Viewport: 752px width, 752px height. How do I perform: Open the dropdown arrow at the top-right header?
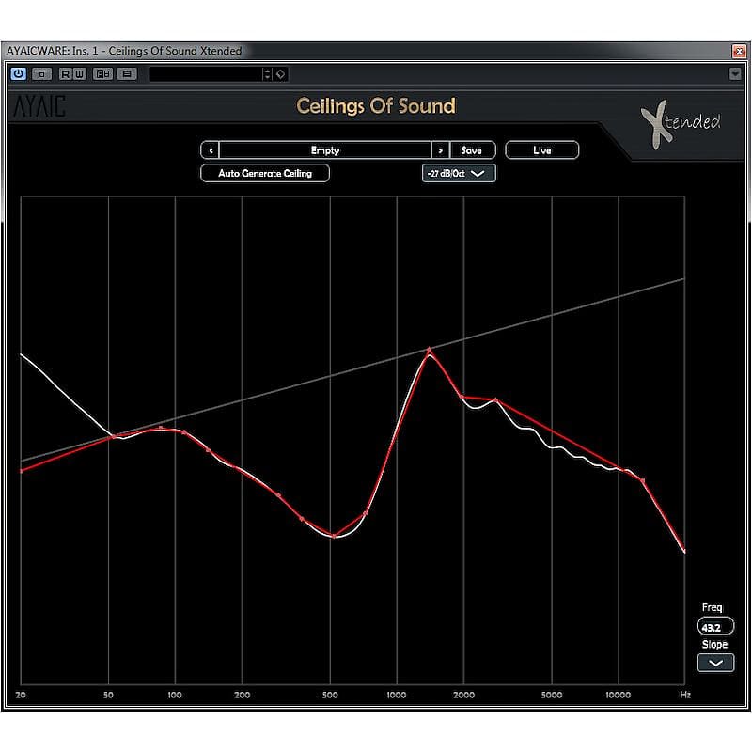737,73
